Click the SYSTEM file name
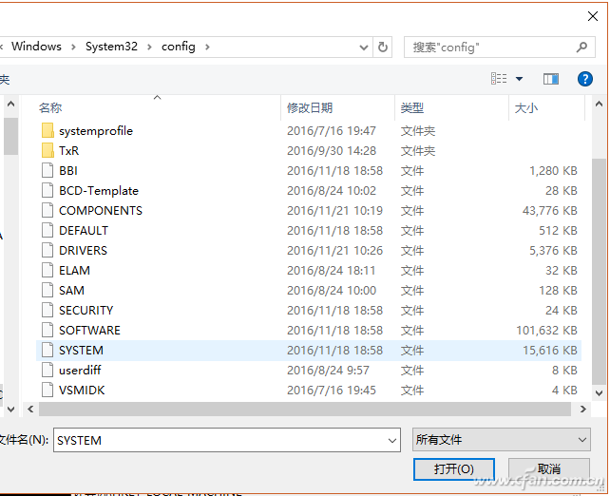 pyautogui.click(x=82, y=350)
